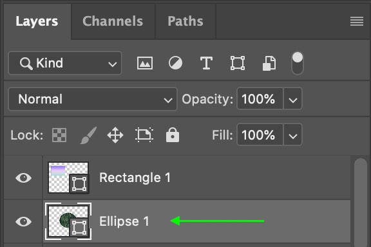Filter for pixel layers icon
The image size is (371, 247).
(x=145, y=63)
